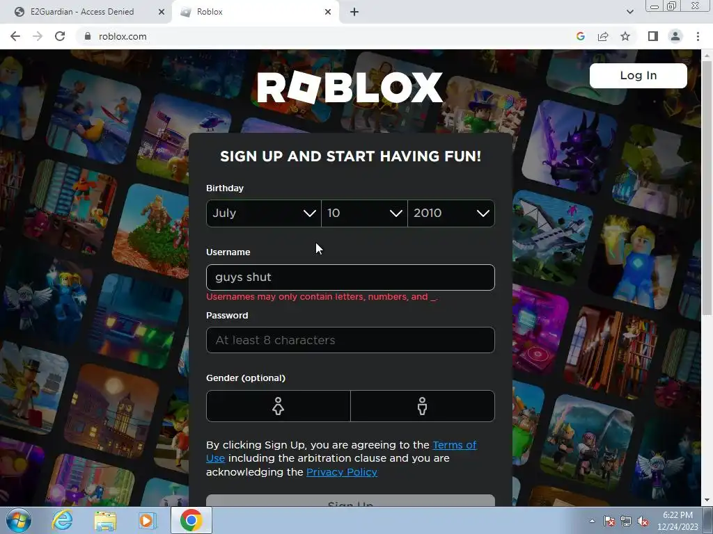Show hidden tray icons arrow
Viewport: 713px width, 534px height.
pos(592,521)
